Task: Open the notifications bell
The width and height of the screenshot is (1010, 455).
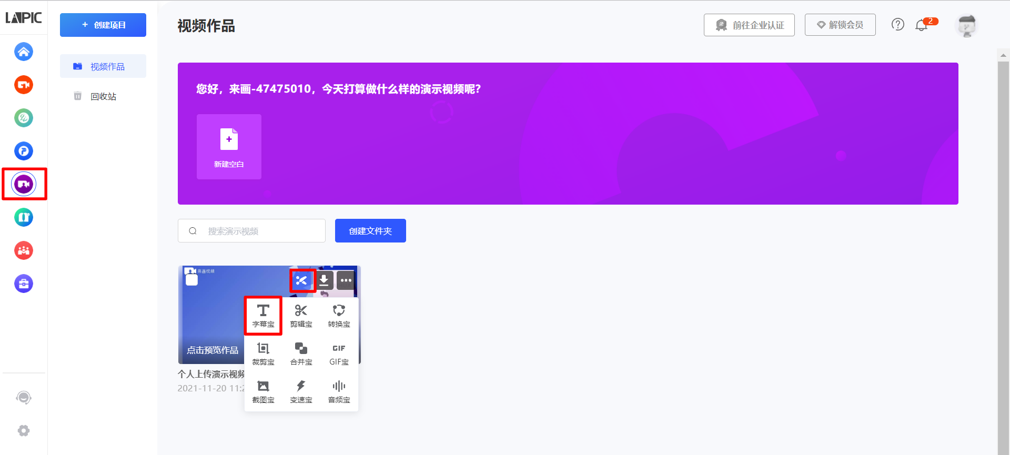Action: pyautogui.click(x=922, y=25)
